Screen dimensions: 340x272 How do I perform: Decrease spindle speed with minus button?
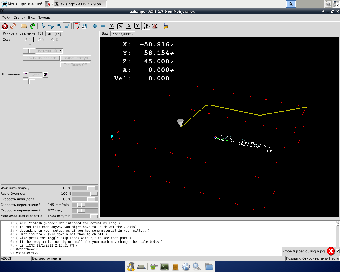26,82
